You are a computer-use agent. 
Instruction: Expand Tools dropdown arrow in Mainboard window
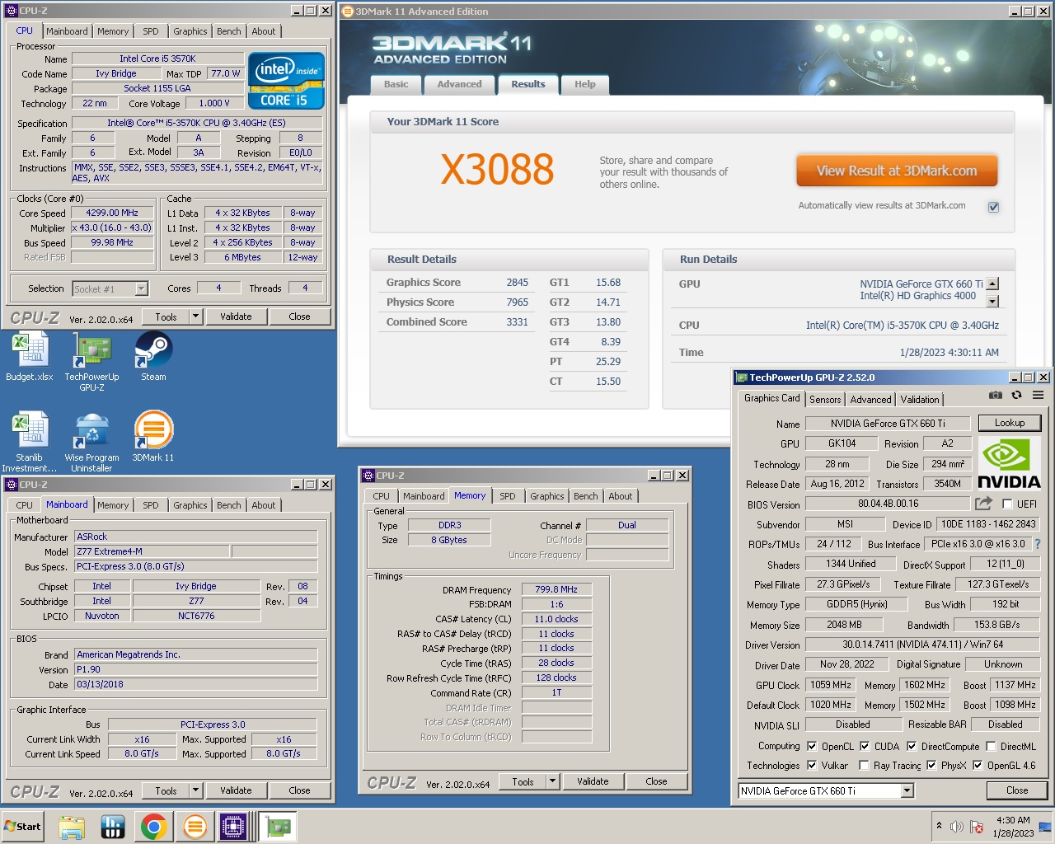(195, 790)
